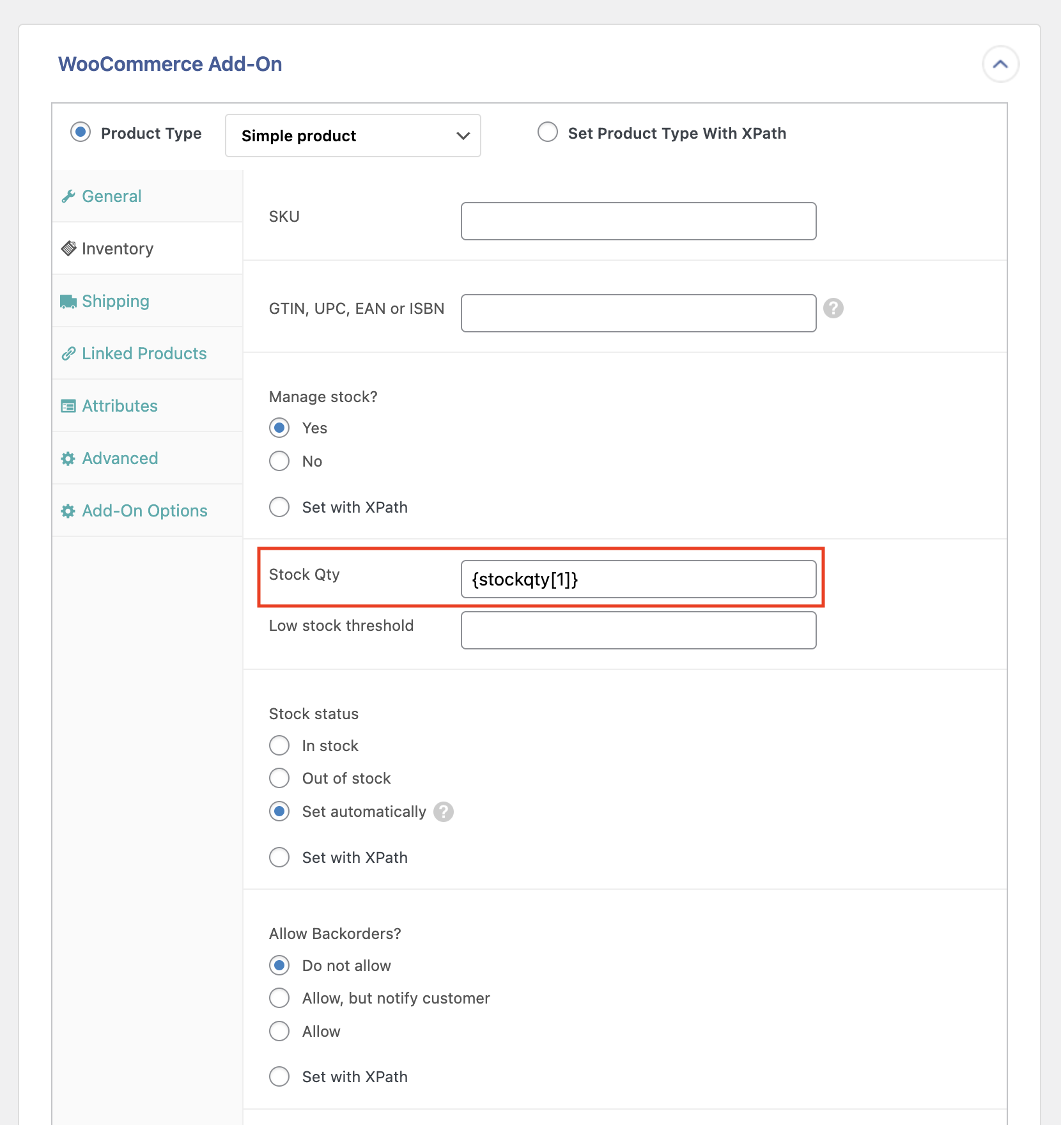Focus the Low stock threshold field
Viewport: 1061px width, 1125px height.
[638, 630]
